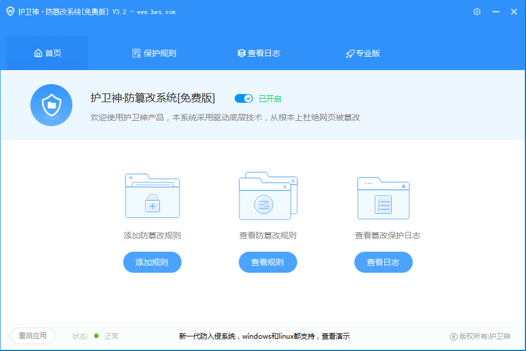Click the 重启应用 button
This screenshot has width=526, height=351.
coord(33,336)
